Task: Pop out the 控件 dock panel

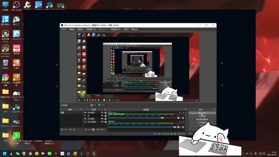Action: pyautogui.click(x=214, y=110)
